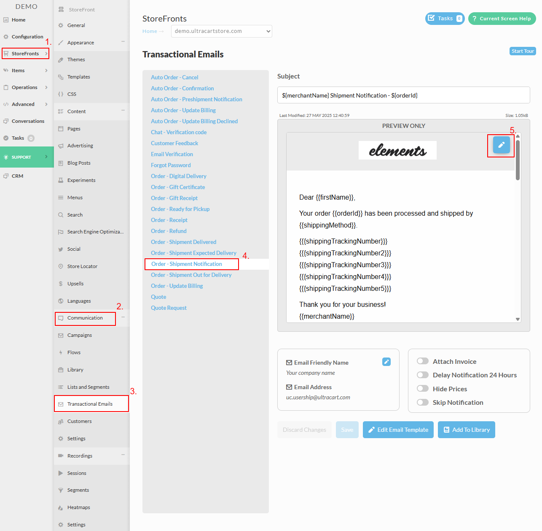Viewport: 542px width, 531px height.
Task: Open Transactional Emails menu item
Action: (91, 404)
